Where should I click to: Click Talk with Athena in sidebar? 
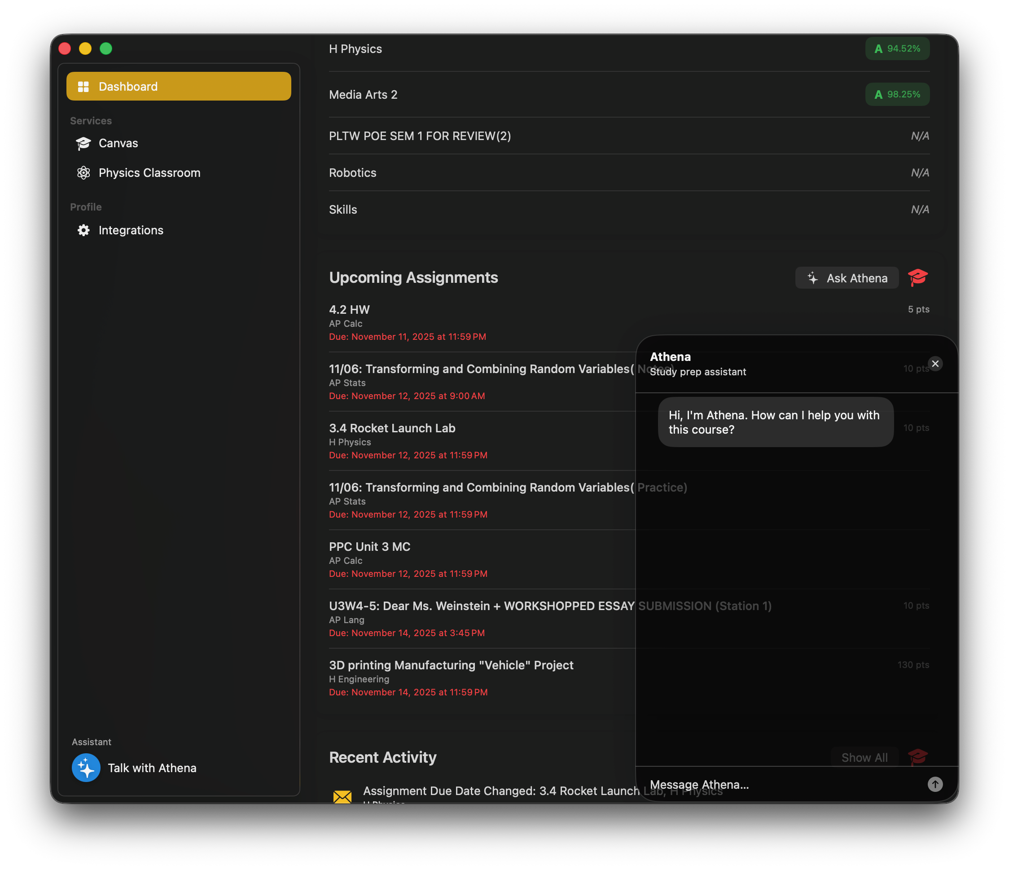click(x=152, y=768)
